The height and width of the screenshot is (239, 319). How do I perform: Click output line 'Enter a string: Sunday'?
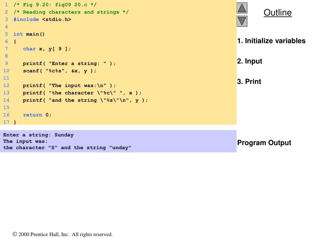point(38,135)
